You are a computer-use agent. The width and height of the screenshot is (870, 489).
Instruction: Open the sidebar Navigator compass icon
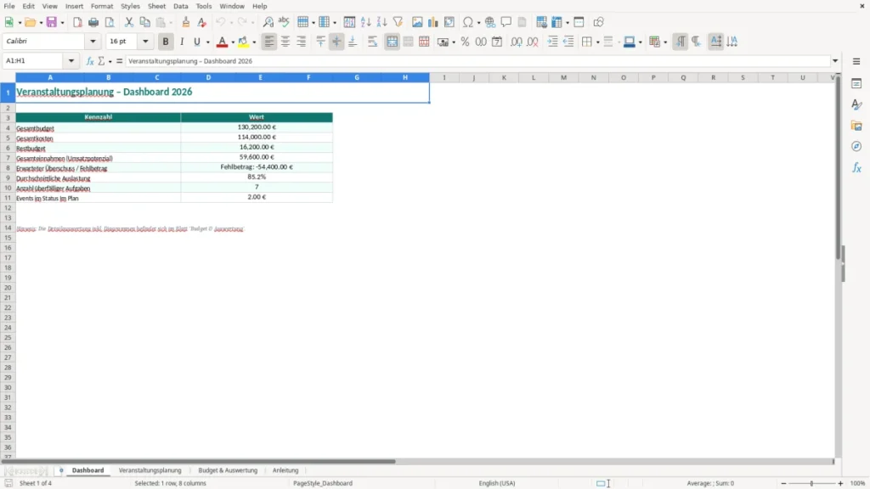coord(856,146)
